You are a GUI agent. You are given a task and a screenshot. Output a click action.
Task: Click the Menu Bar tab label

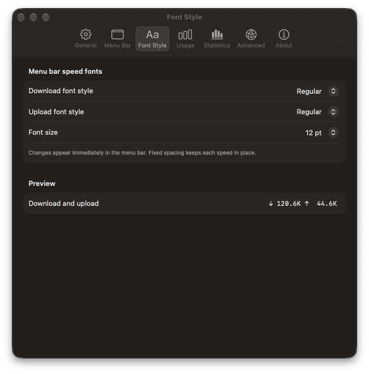(x=118, y=45)
